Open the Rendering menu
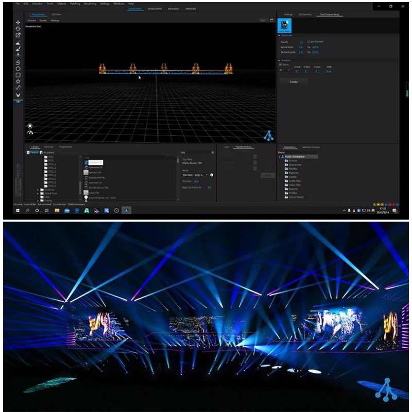412x412 pixels. 90,4
